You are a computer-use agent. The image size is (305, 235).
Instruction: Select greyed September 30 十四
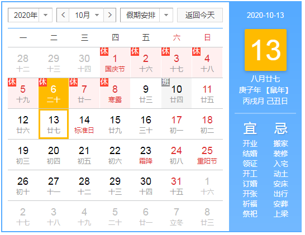pyautogui.click(x=84, y=63)
